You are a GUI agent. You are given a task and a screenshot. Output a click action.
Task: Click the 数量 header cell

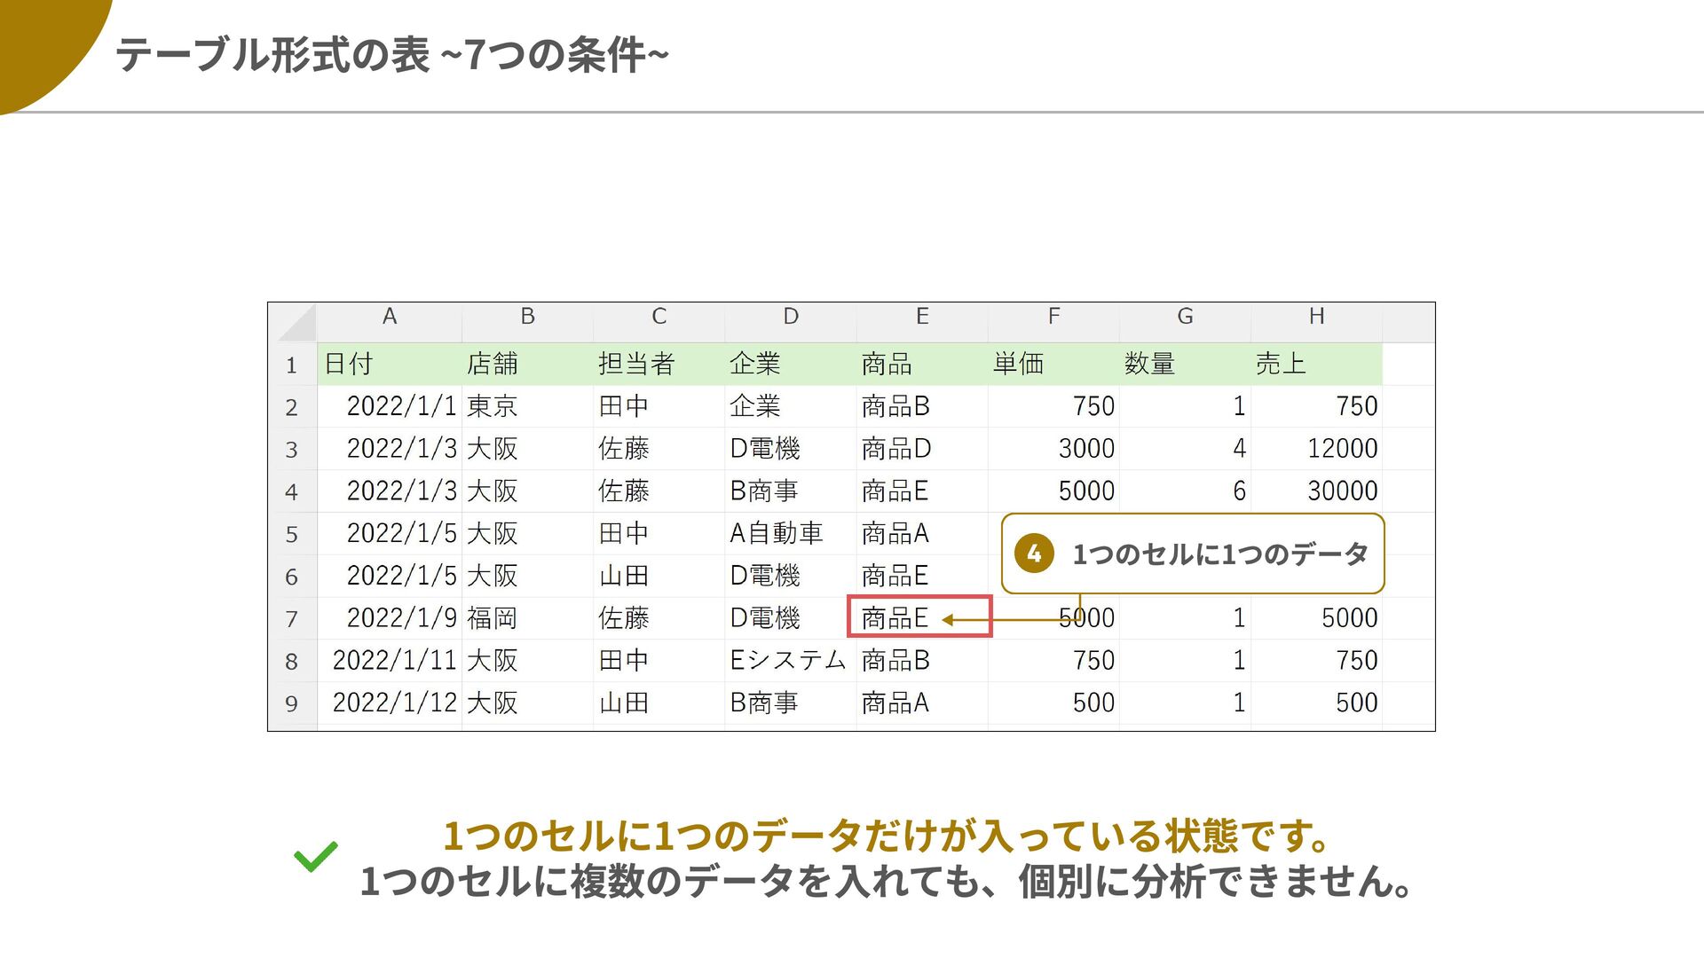click(x=1185, y=365)
